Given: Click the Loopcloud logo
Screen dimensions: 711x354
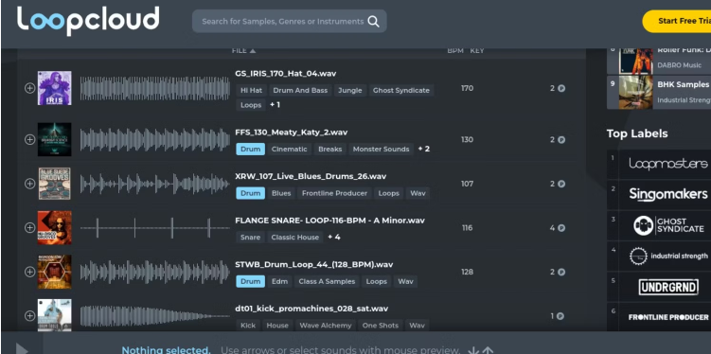Looking at the screenshot, I should (x=88, y=21).
